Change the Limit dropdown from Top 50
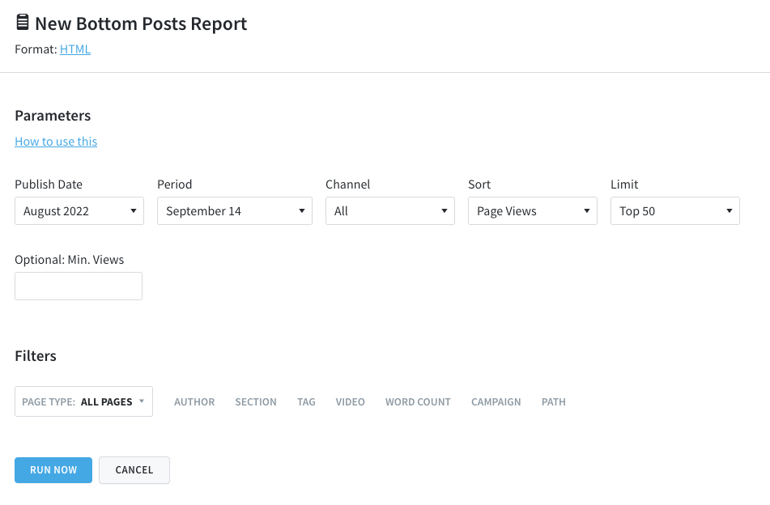Viewport: 770px width, 505px height. (674, 211)
